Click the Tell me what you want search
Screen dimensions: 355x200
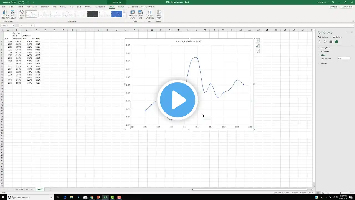tap(143, 7)
